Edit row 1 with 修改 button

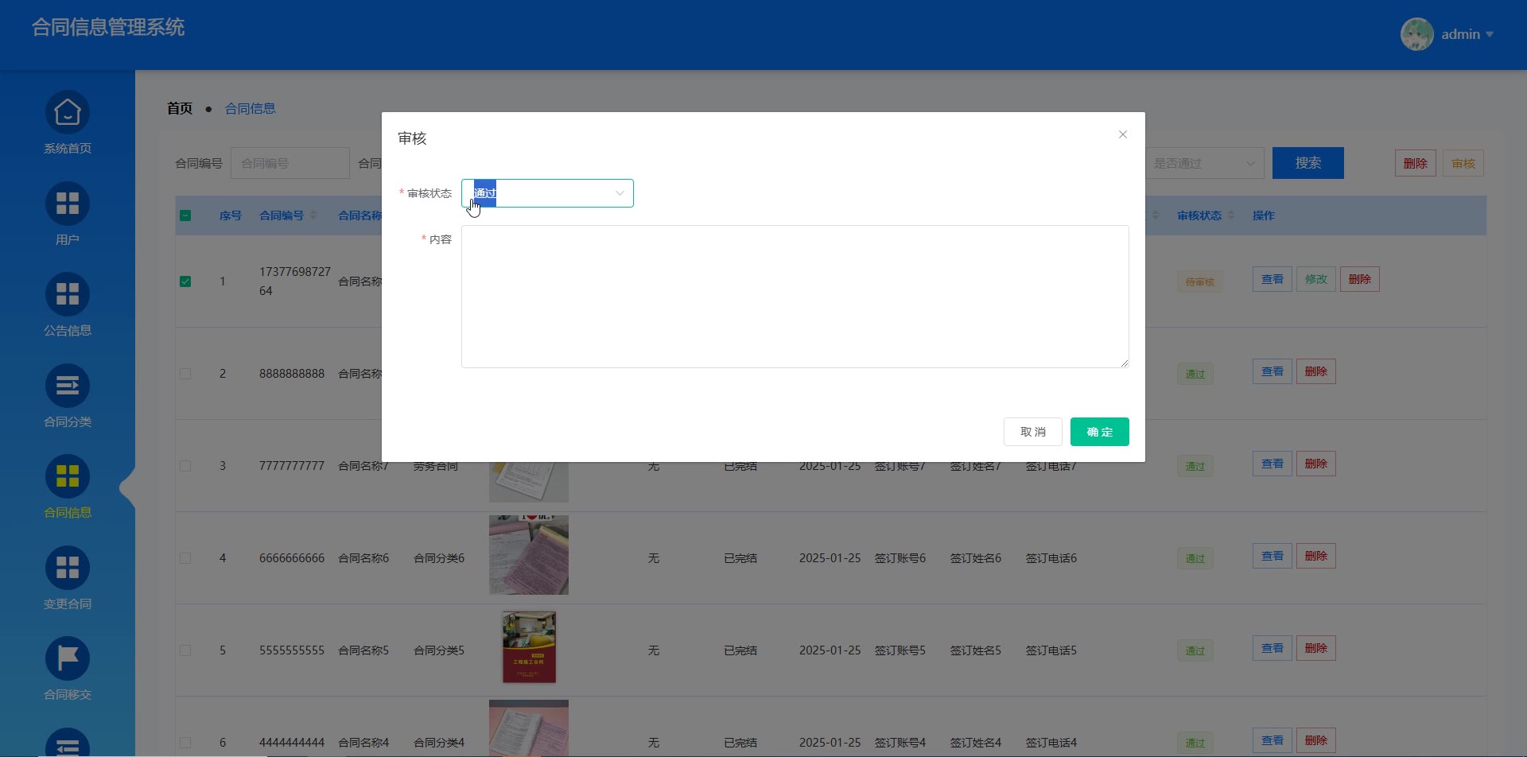pyautogui.click(x=1316, y=279)
